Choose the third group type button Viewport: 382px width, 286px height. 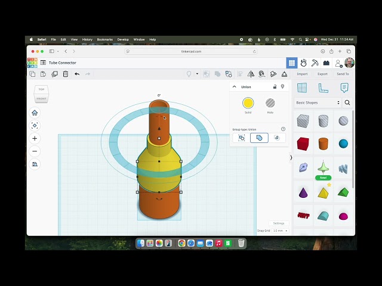click(277, 138)
